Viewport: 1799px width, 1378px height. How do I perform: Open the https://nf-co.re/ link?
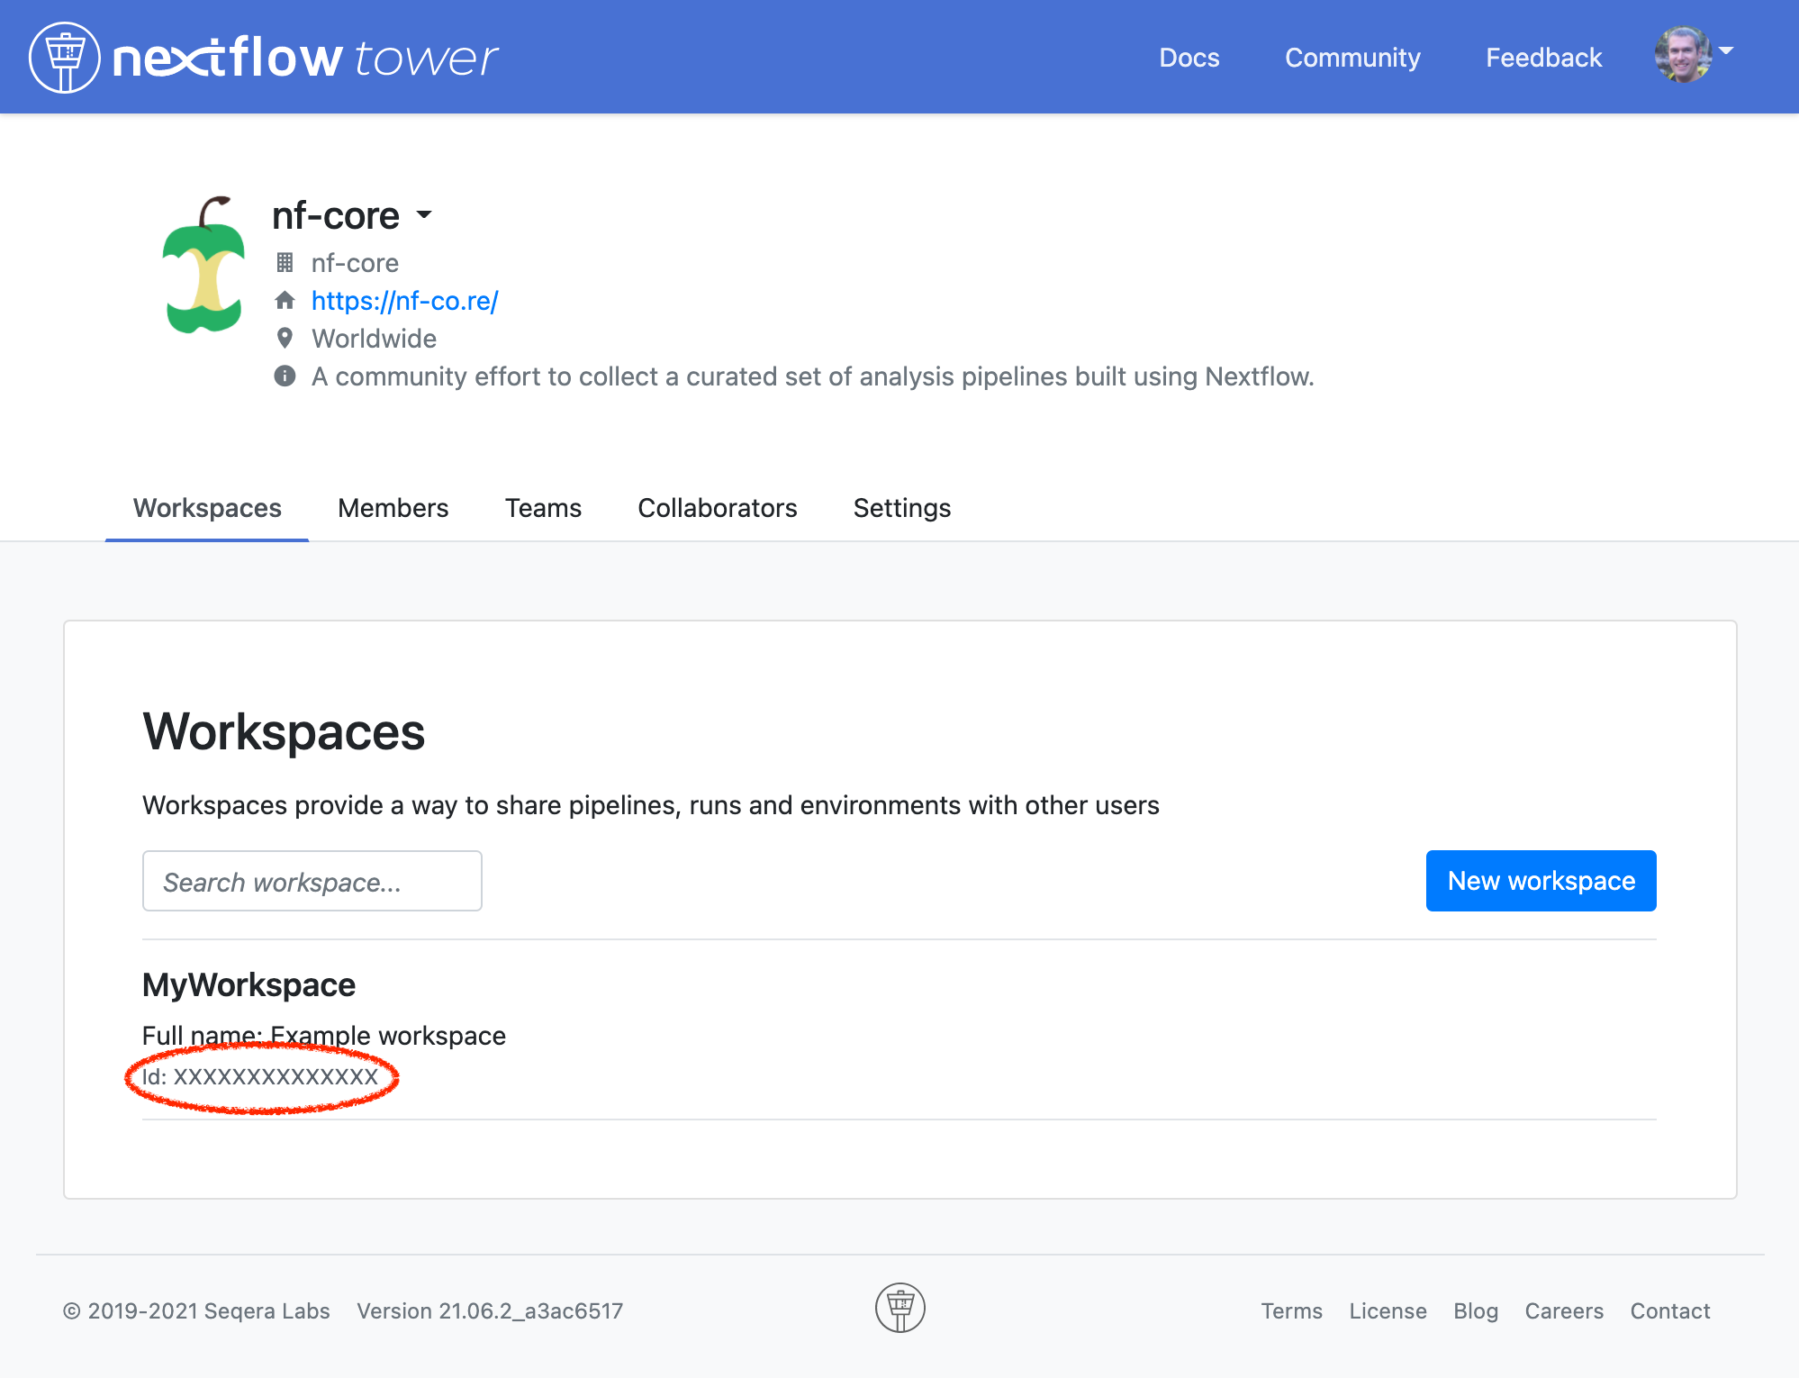tap(404, 301)
